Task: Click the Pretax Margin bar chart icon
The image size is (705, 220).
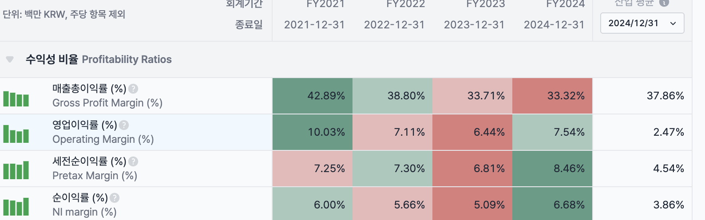Action: [x=16, y=171]
